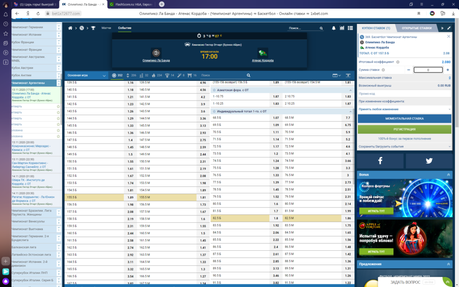Open the basketball sport breadcrumb icon
459x287 pixels.
(82, 28)
